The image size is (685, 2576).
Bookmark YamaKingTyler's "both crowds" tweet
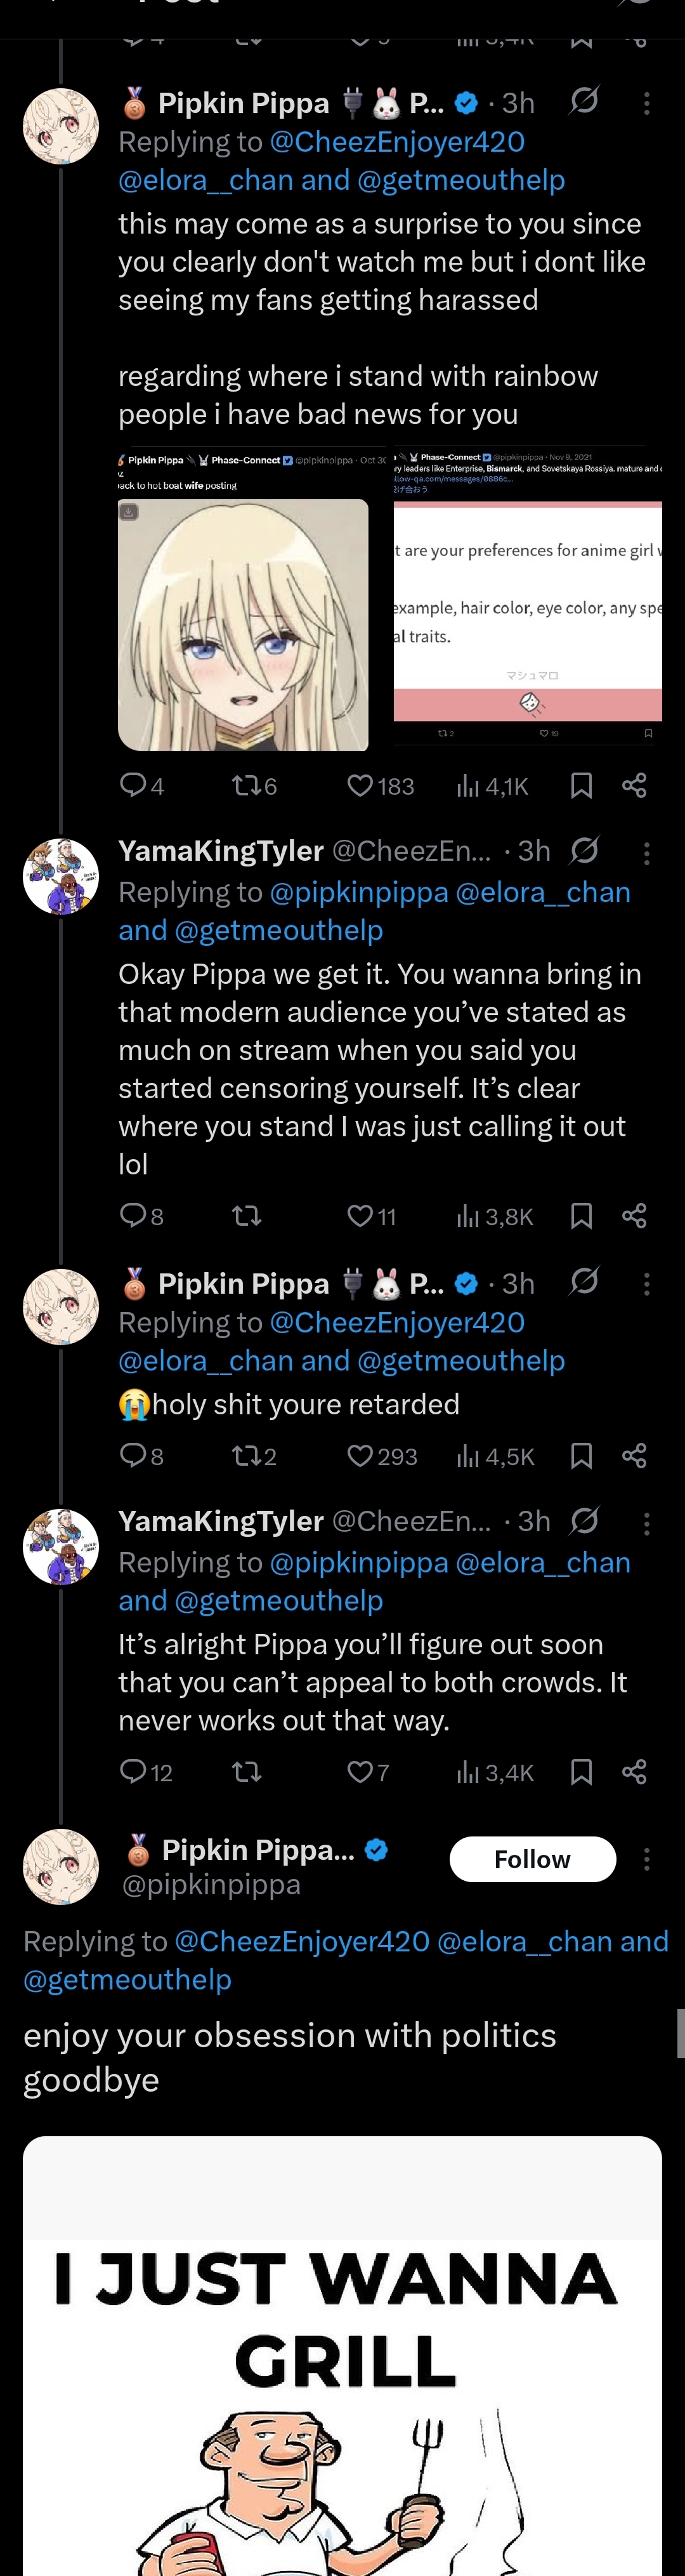(581, 1772)
